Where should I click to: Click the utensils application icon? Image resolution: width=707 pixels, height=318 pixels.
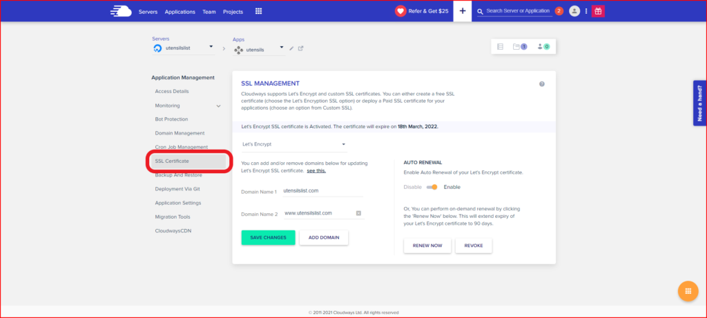(x=238, y=50)
